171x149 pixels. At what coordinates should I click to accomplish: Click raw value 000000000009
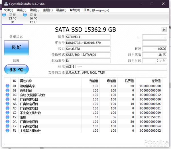click(x=150, y=113)
